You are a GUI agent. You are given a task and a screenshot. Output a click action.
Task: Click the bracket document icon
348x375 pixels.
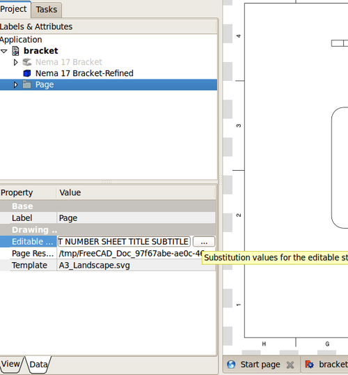16,51
